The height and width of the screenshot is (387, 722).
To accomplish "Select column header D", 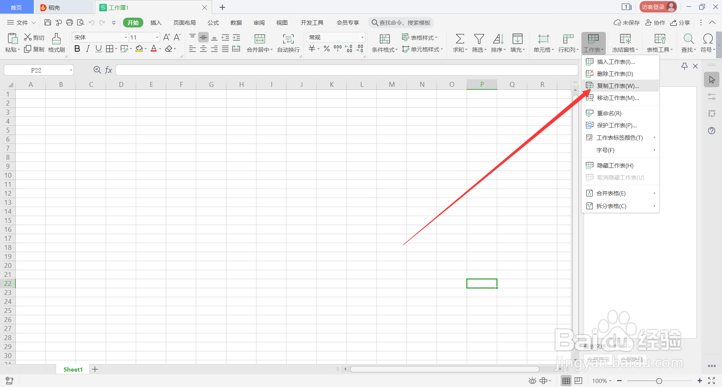I will (x=121, y=85).
